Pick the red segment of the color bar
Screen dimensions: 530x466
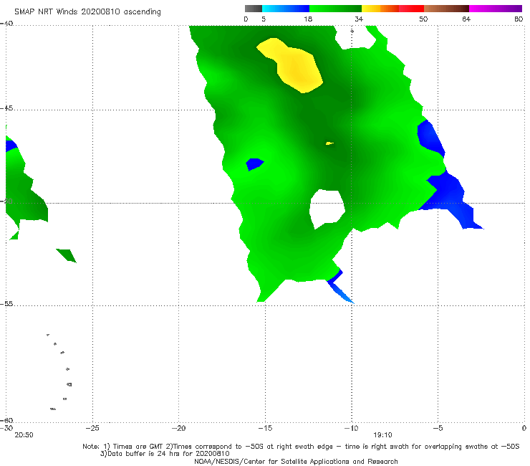[411, 9]
